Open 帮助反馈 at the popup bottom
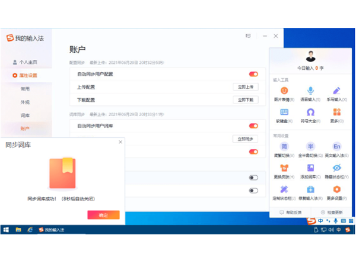Viewport: 356px width, 261px height. pyautogui.click(x=290, y=212)
